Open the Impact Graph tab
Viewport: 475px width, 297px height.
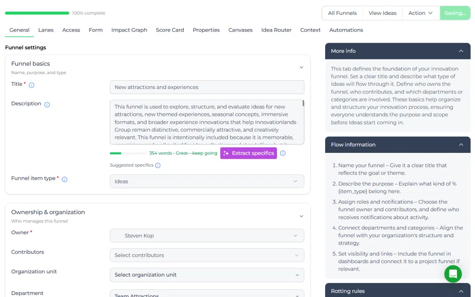129,30
